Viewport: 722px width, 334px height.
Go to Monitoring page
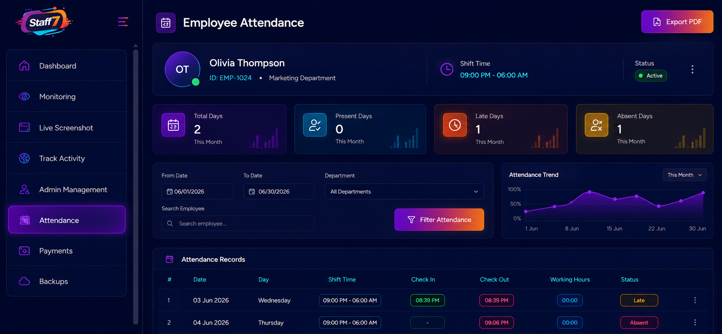[67, 96]
